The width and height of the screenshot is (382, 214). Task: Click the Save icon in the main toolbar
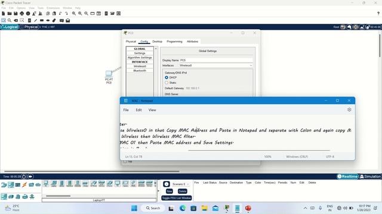coord(16,14)
